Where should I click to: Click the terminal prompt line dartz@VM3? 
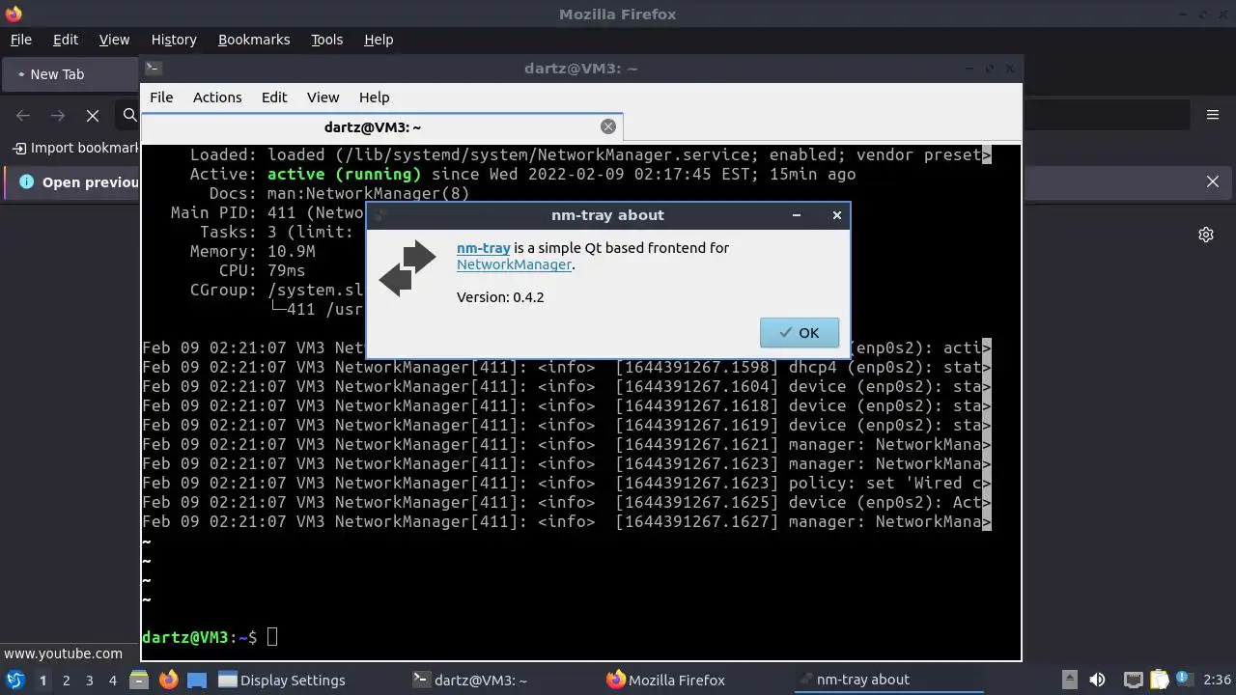coord(199,637)
